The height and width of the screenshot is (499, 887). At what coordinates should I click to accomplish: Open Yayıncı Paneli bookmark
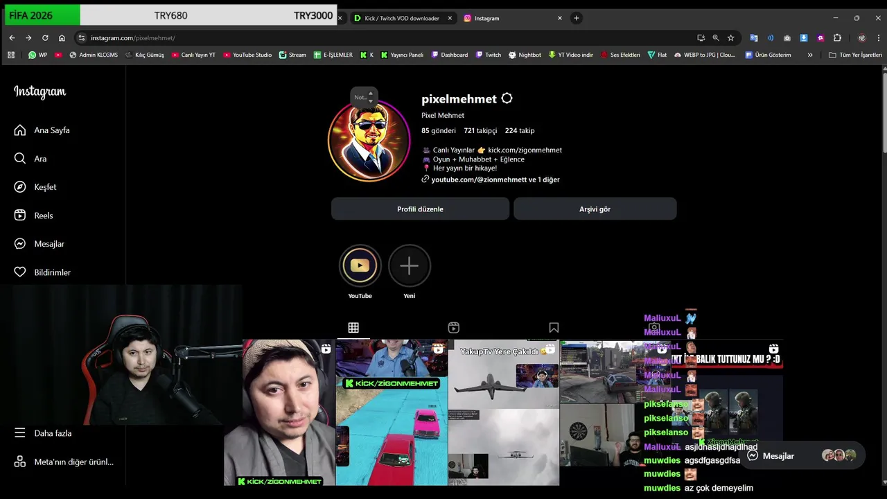click(x=402, y=55)
